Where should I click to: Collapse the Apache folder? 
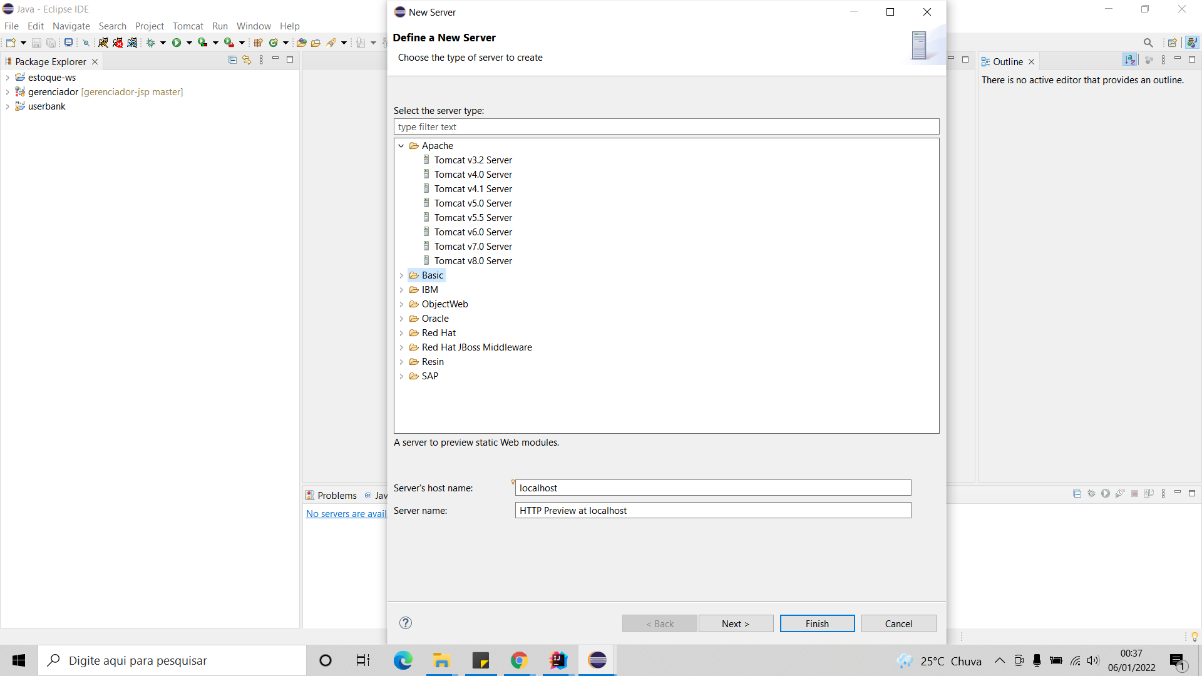click(x=401, y=146)
